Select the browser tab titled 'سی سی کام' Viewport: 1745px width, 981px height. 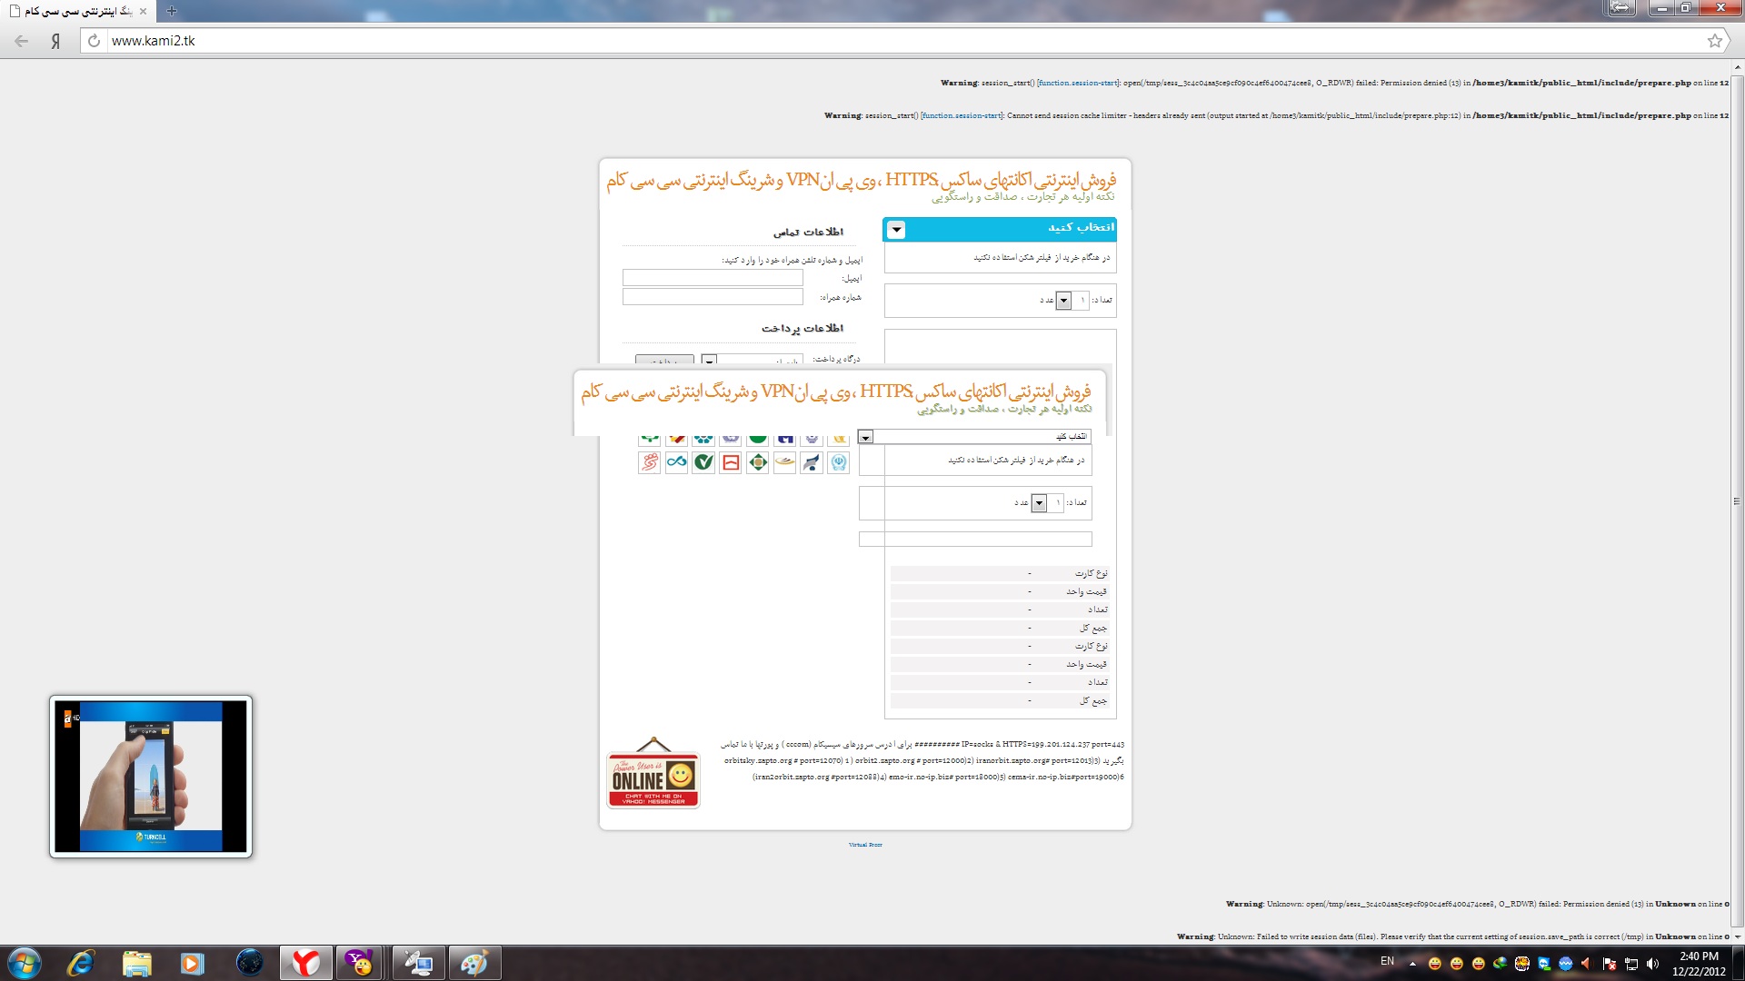point(78,11)
